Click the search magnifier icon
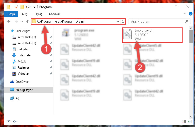The image size is (195, 127). tap(187, 21)
